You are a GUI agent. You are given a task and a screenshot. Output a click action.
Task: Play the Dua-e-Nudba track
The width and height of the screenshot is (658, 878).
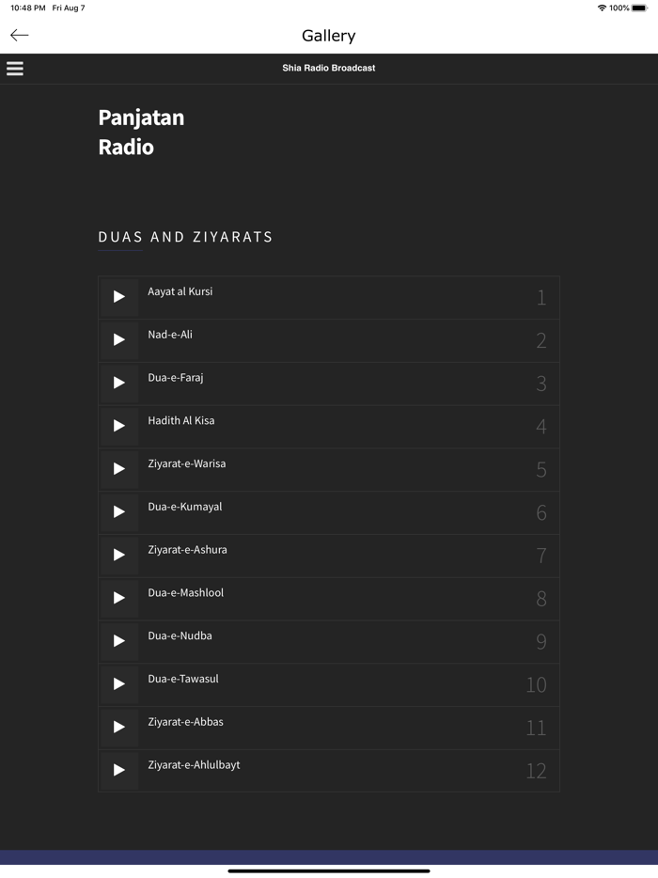point(118,641)
